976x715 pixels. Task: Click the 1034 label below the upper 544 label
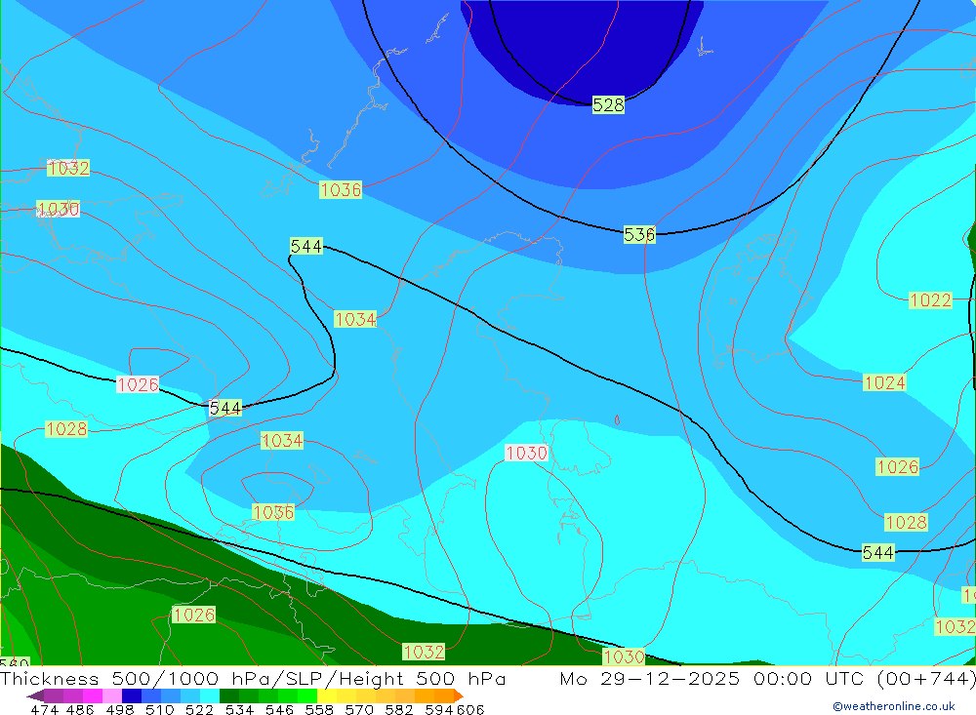[x=355, y=319]
